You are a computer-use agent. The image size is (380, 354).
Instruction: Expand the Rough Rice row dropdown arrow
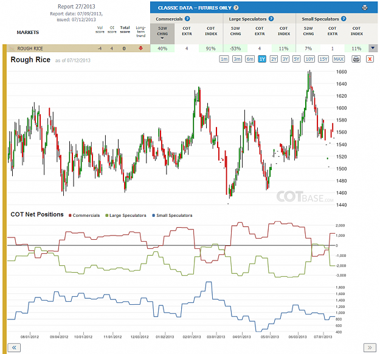point(373,48)
